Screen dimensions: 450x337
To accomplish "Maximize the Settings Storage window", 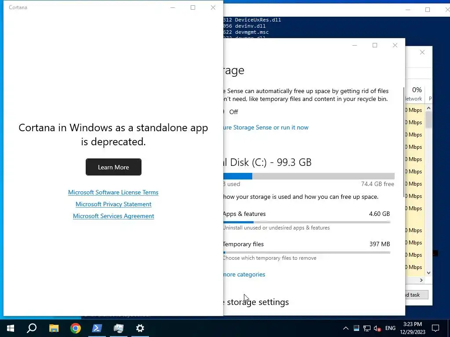I will point(375,45).
